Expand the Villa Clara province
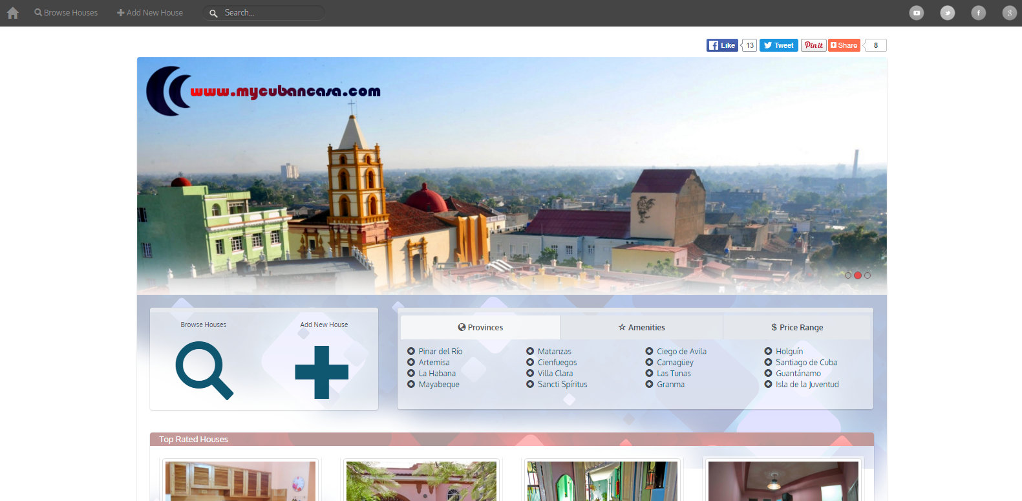1022x501 pixels. point(549,374)
